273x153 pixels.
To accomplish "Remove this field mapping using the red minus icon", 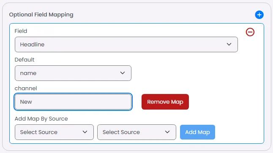I will [250, 32].
